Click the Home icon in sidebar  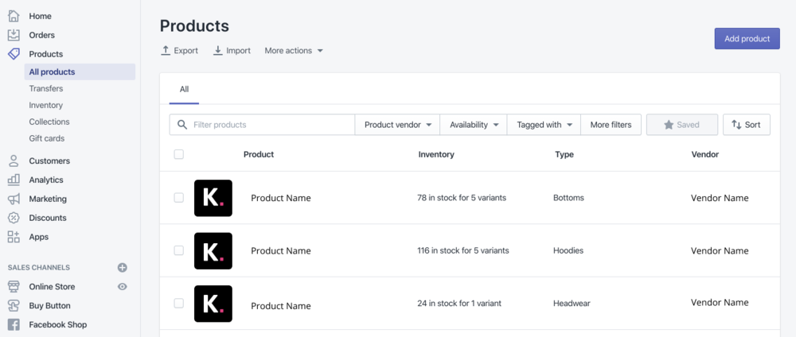[x=14, y=16]
